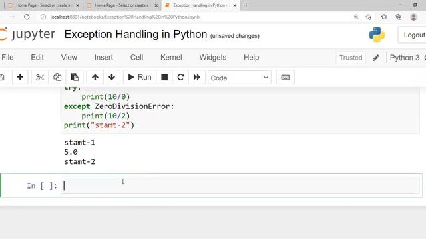Open the Help menu
426x239 pixels.
[252, 58]
